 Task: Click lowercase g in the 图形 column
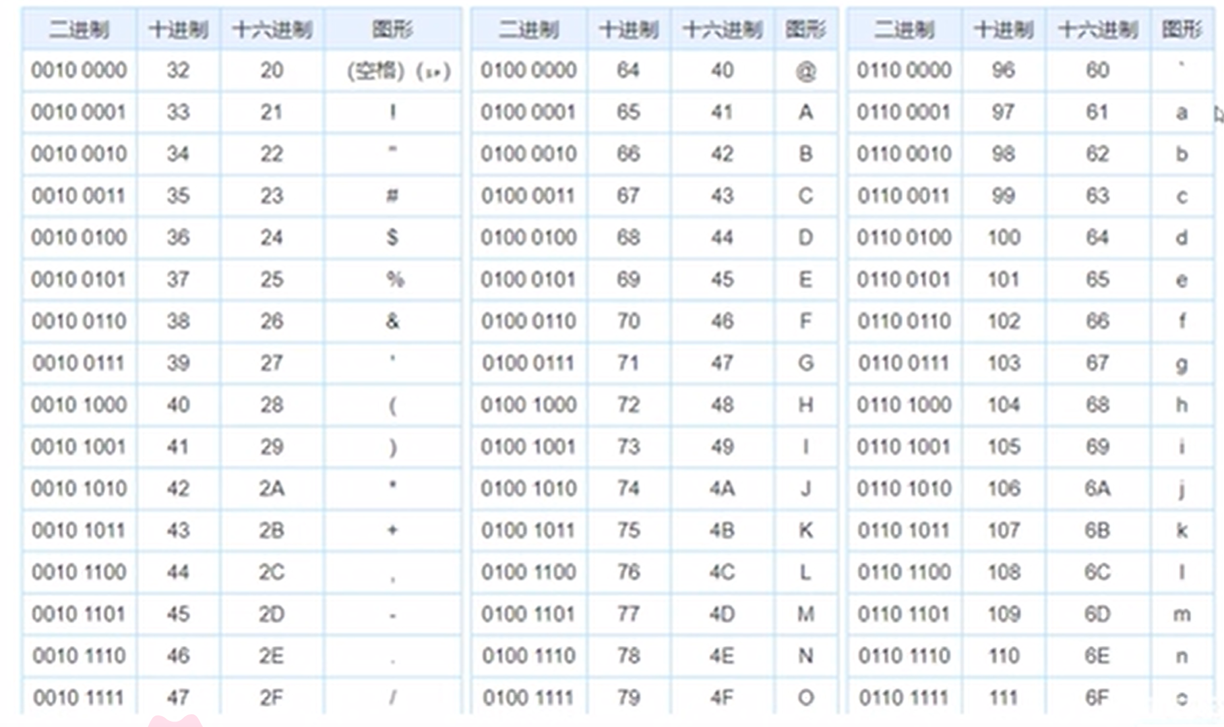point(1182,364)
